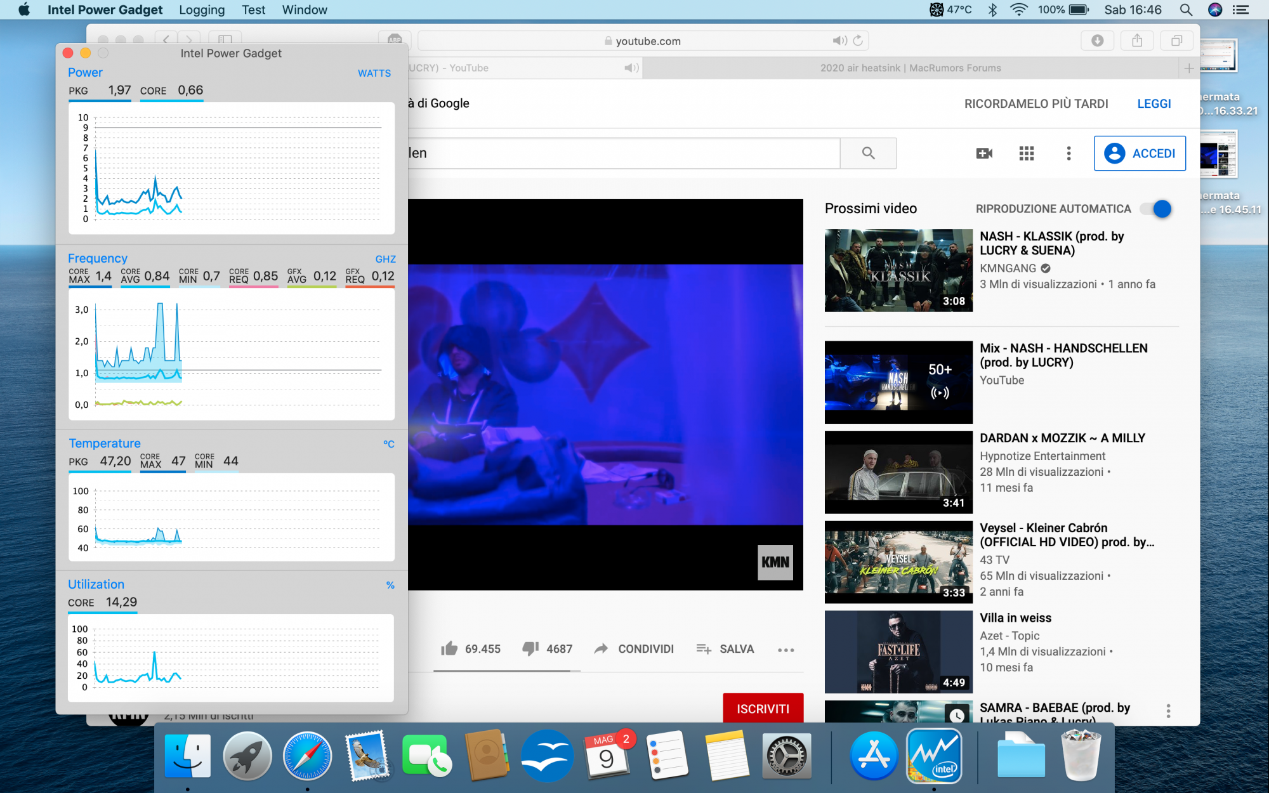Click Spotlight search in menu bar
This screenshot has width=1269, height=793.
click(1185, 10)
